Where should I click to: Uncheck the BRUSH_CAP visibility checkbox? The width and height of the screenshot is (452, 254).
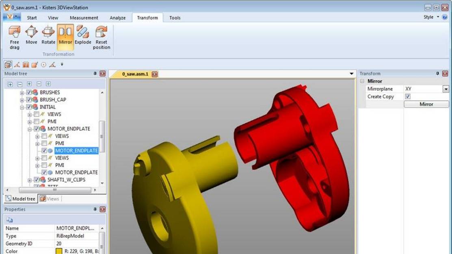29,100
